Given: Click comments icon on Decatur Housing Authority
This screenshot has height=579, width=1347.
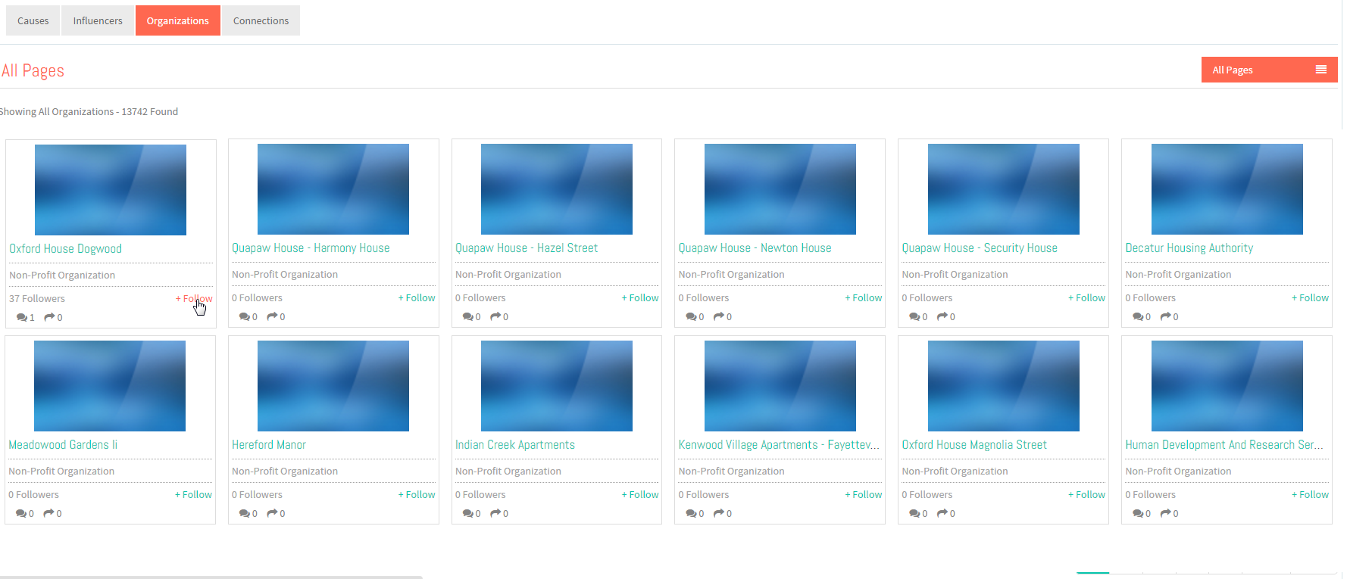Looking at the screenshot, I should click(x=1139, y=316).
